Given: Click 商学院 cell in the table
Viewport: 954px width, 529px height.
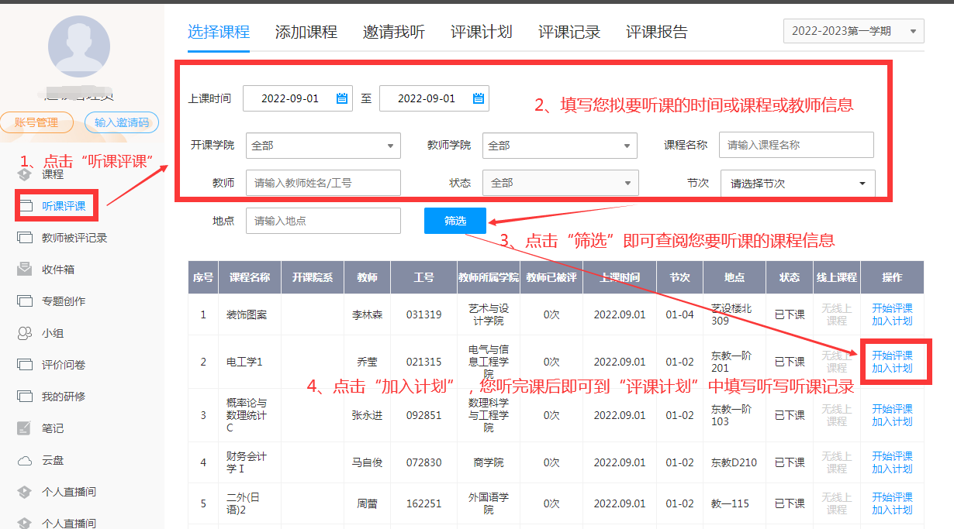Looking at the screenshot, I should tap(489, 462).
